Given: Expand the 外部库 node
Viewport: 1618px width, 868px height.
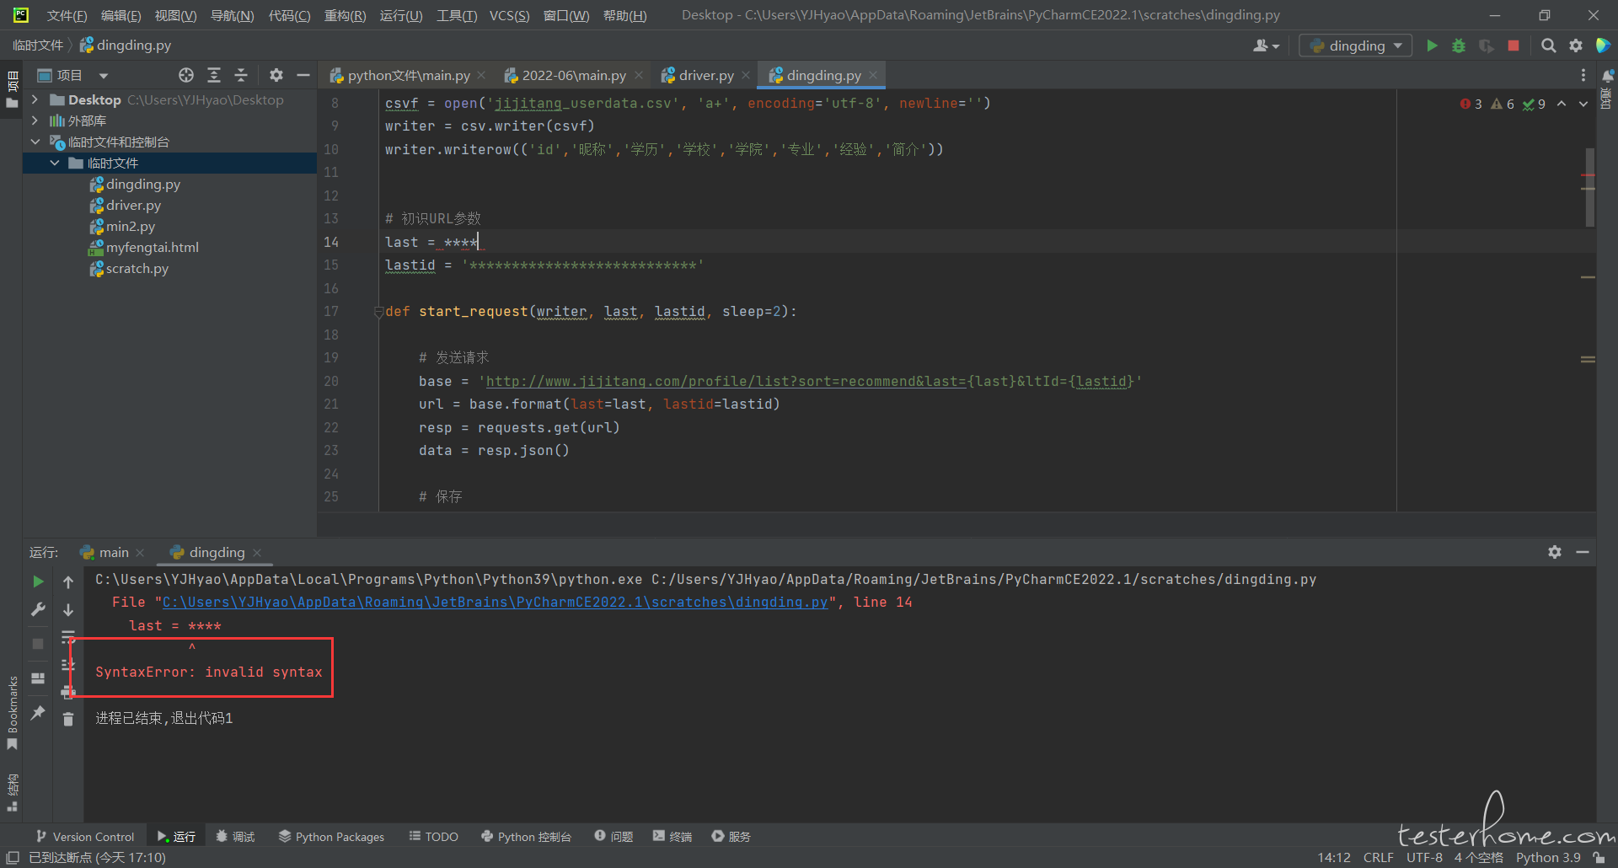Looking at the screenshot, I should [35, 121].
